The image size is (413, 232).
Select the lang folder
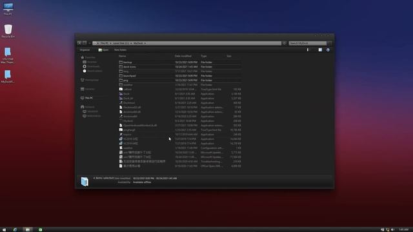pos(179,72)
